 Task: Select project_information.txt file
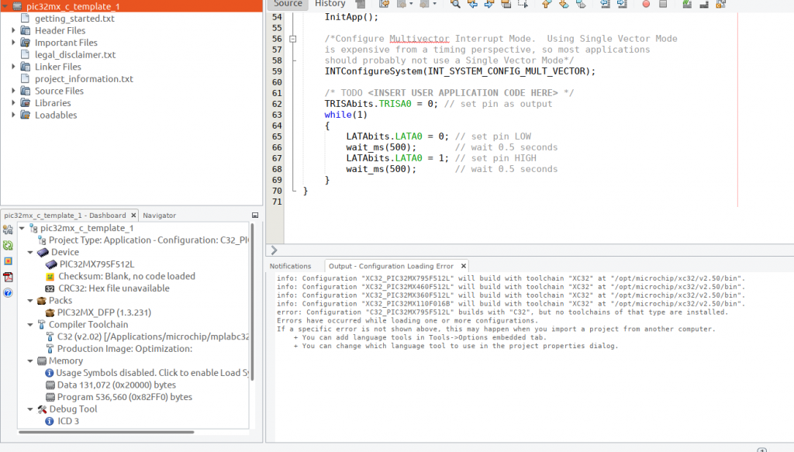[x=84, y=79]
